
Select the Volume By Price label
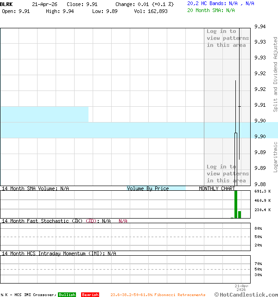coord(148,188)
